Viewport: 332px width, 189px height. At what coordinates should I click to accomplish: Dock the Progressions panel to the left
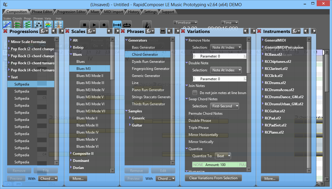click(54, 31)
